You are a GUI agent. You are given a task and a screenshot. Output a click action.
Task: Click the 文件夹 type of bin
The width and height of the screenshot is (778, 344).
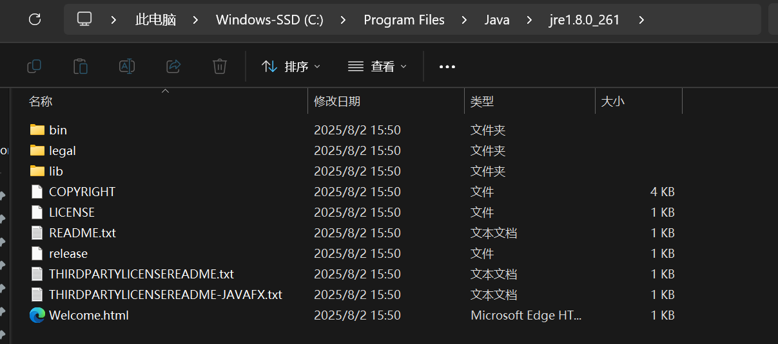488,130
